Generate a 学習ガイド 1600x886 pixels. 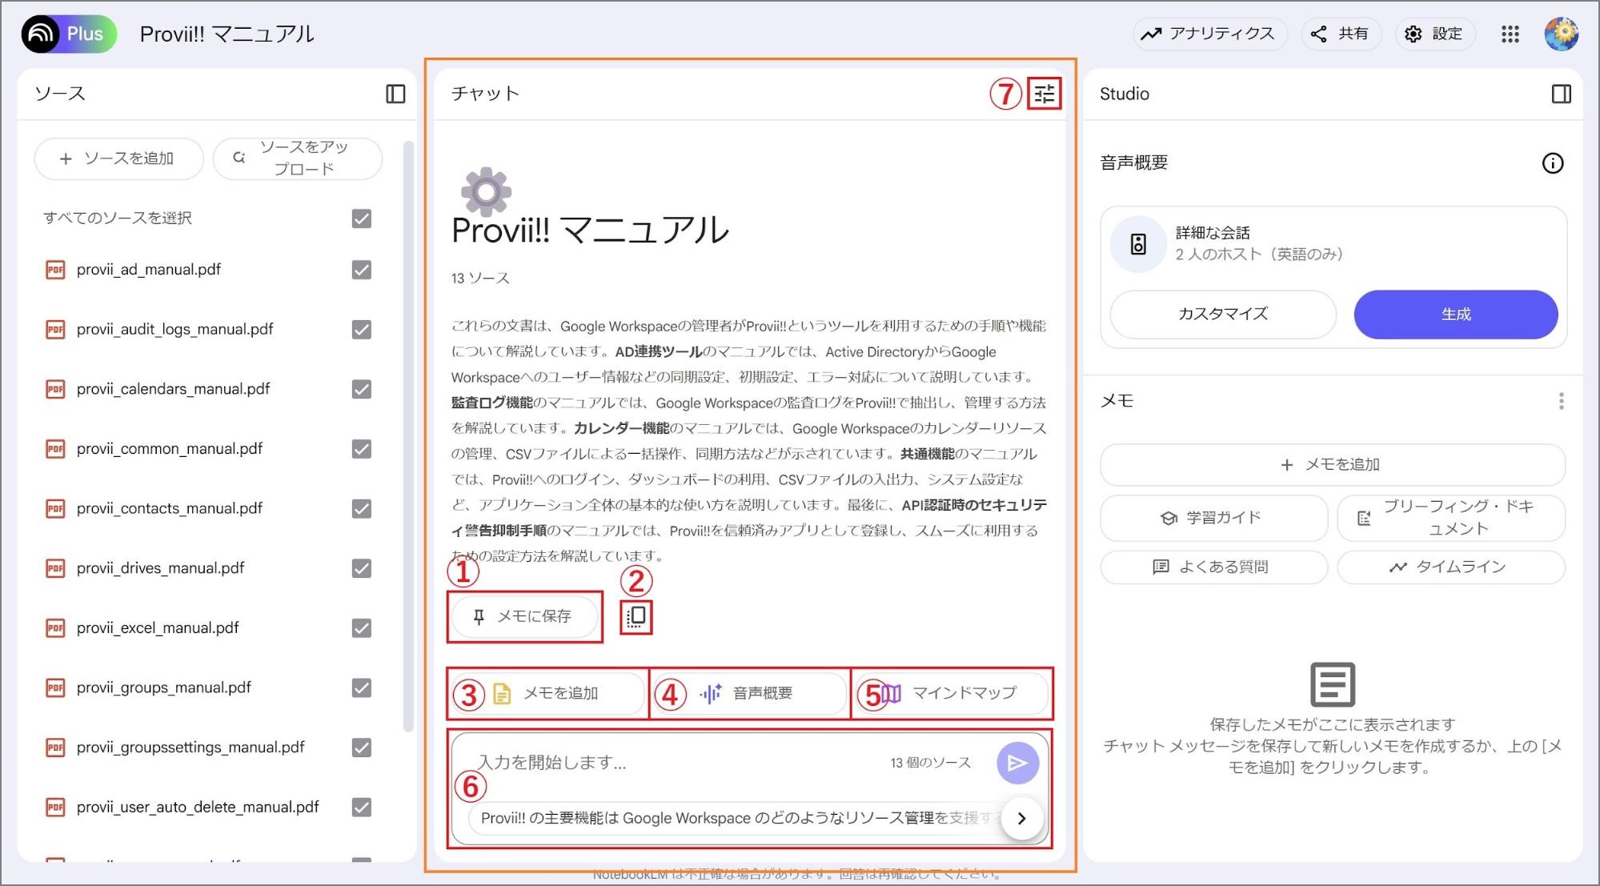pos(1213,518)
